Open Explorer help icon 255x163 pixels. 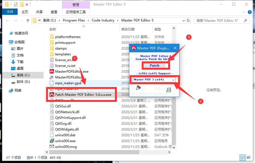[249, 12]
